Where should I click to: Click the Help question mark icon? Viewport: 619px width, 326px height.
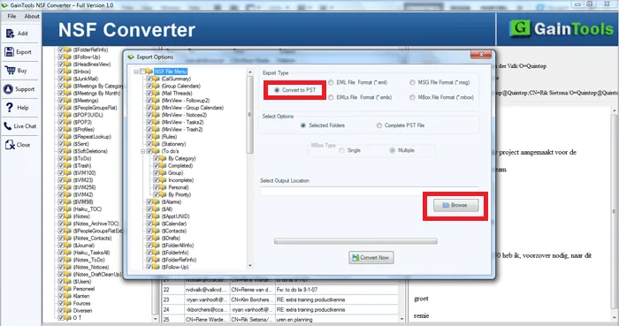10,107
